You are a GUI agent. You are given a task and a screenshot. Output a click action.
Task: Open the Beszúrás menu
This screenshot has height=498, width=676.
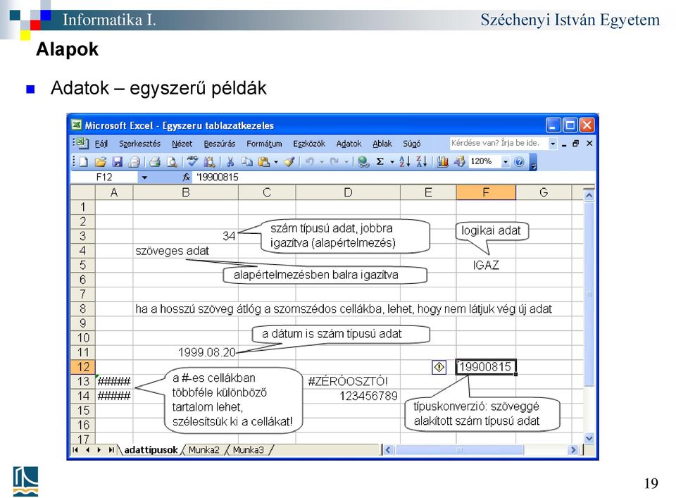click(220, 144)
